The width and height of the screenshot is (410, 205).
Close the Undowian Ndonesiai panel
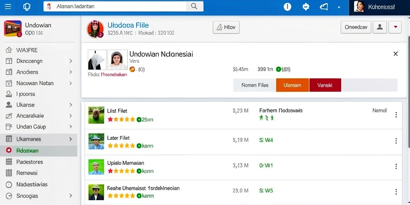[x=396, y=54]
